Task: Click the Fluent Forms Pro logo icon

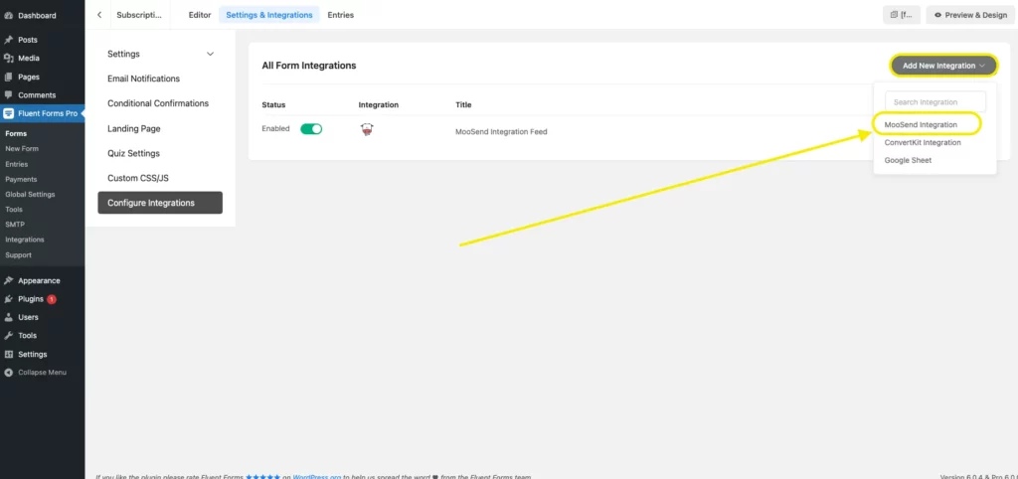Action: pyautogui.click(x=8, y=113)
